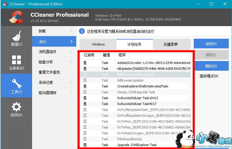Expand the 系统还原 arrow
Image resolution: width=232 pixels, height=149 pixels.
coord(71,82)
